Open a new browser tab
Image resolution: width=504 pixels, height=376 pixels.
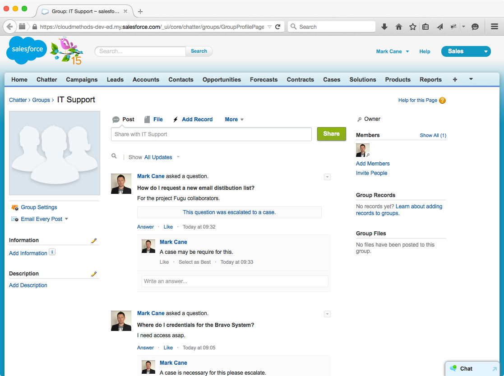[140, 12]
